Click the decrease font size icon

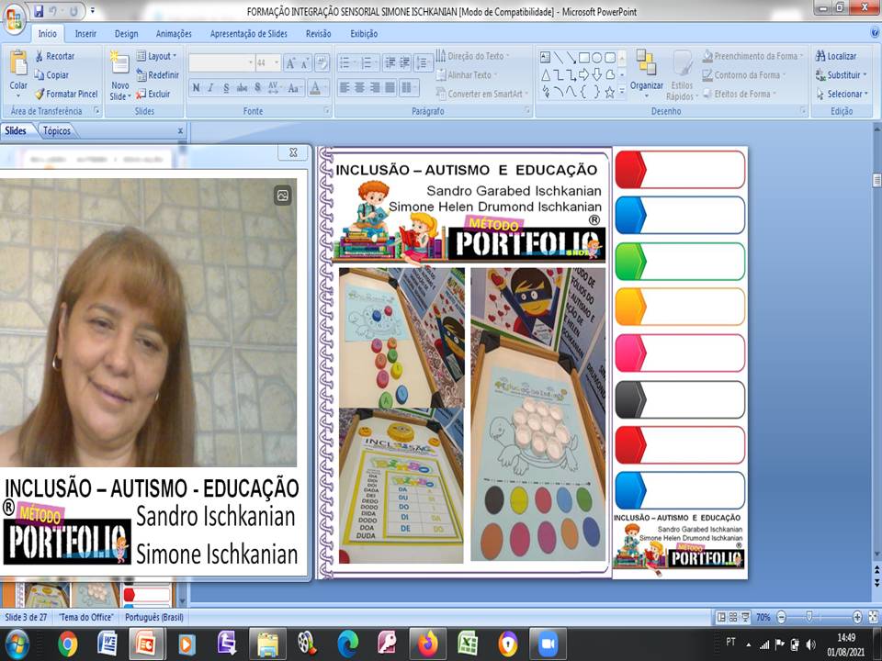point(304,63)
